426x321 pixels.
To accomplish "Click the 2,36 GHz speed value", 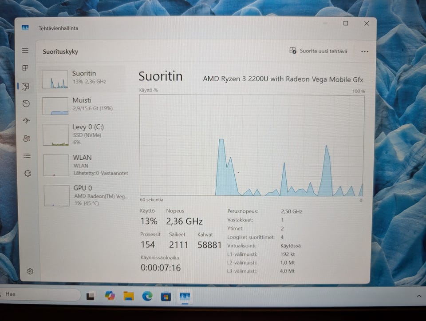I will (184, 221).
